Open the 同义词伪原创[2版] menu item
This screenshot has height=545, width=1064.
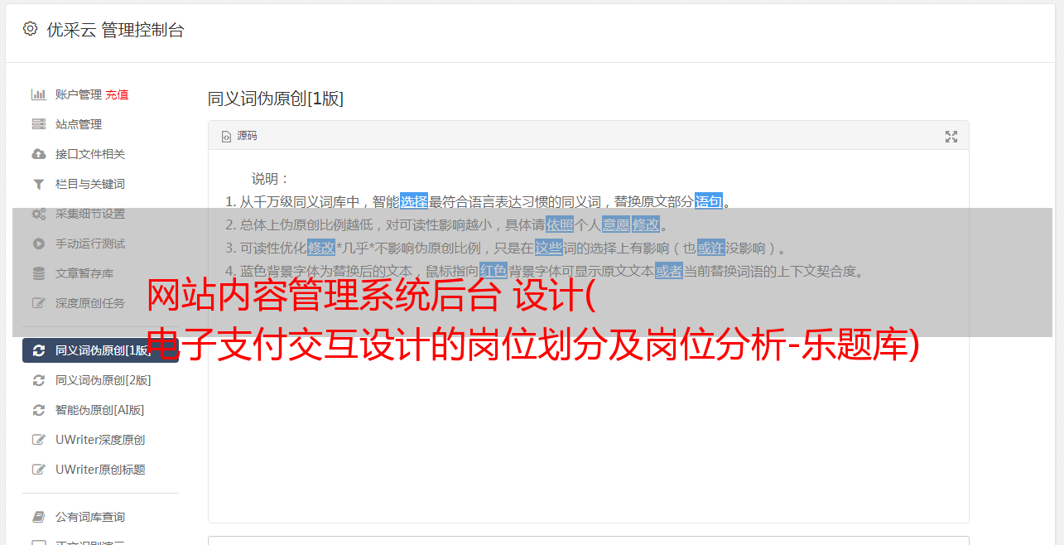pyautogui.click(x=100, y=380)
